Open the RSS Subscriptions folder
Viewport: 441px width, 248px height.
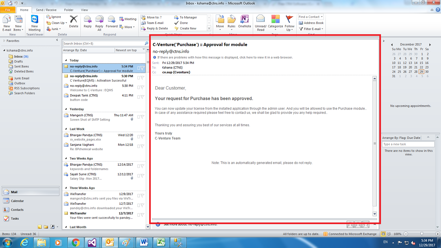[27, 88]
